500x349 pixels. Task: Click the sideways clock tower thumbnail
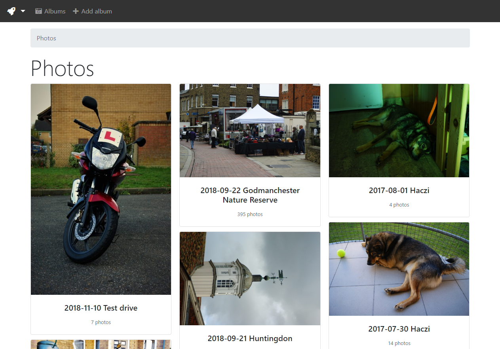(250, 279)
